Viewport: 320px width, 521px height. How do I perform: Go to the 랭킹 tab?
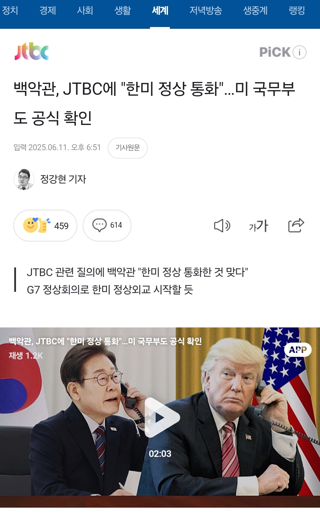point(297,11)
